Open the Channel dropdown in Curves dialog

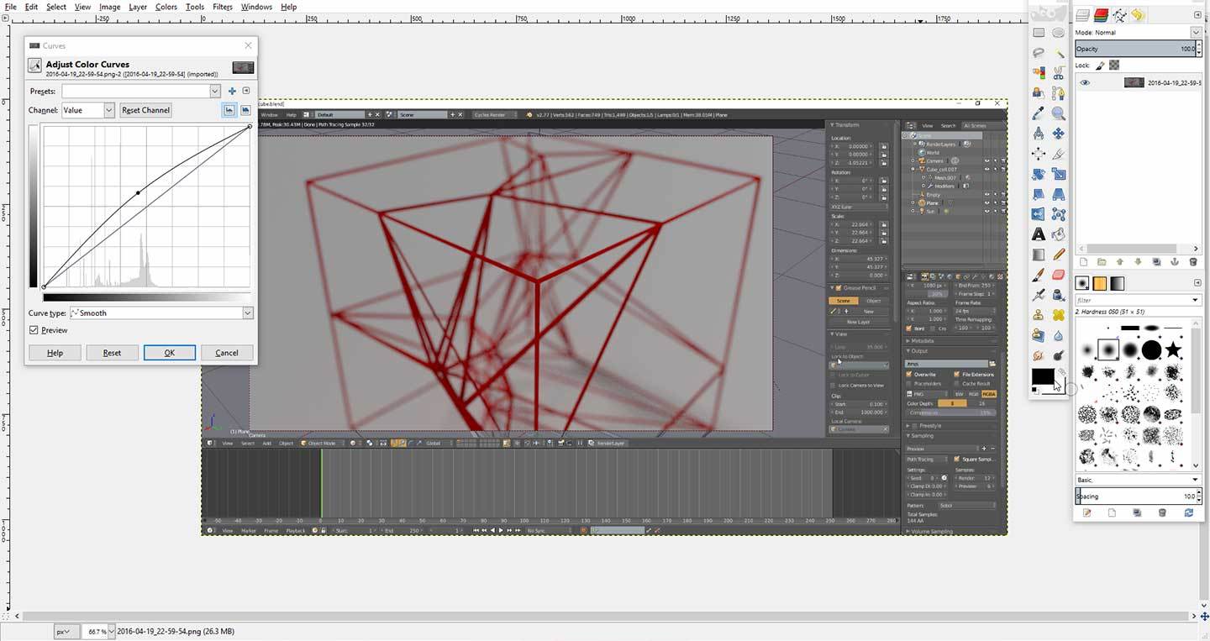click(87, 109)
